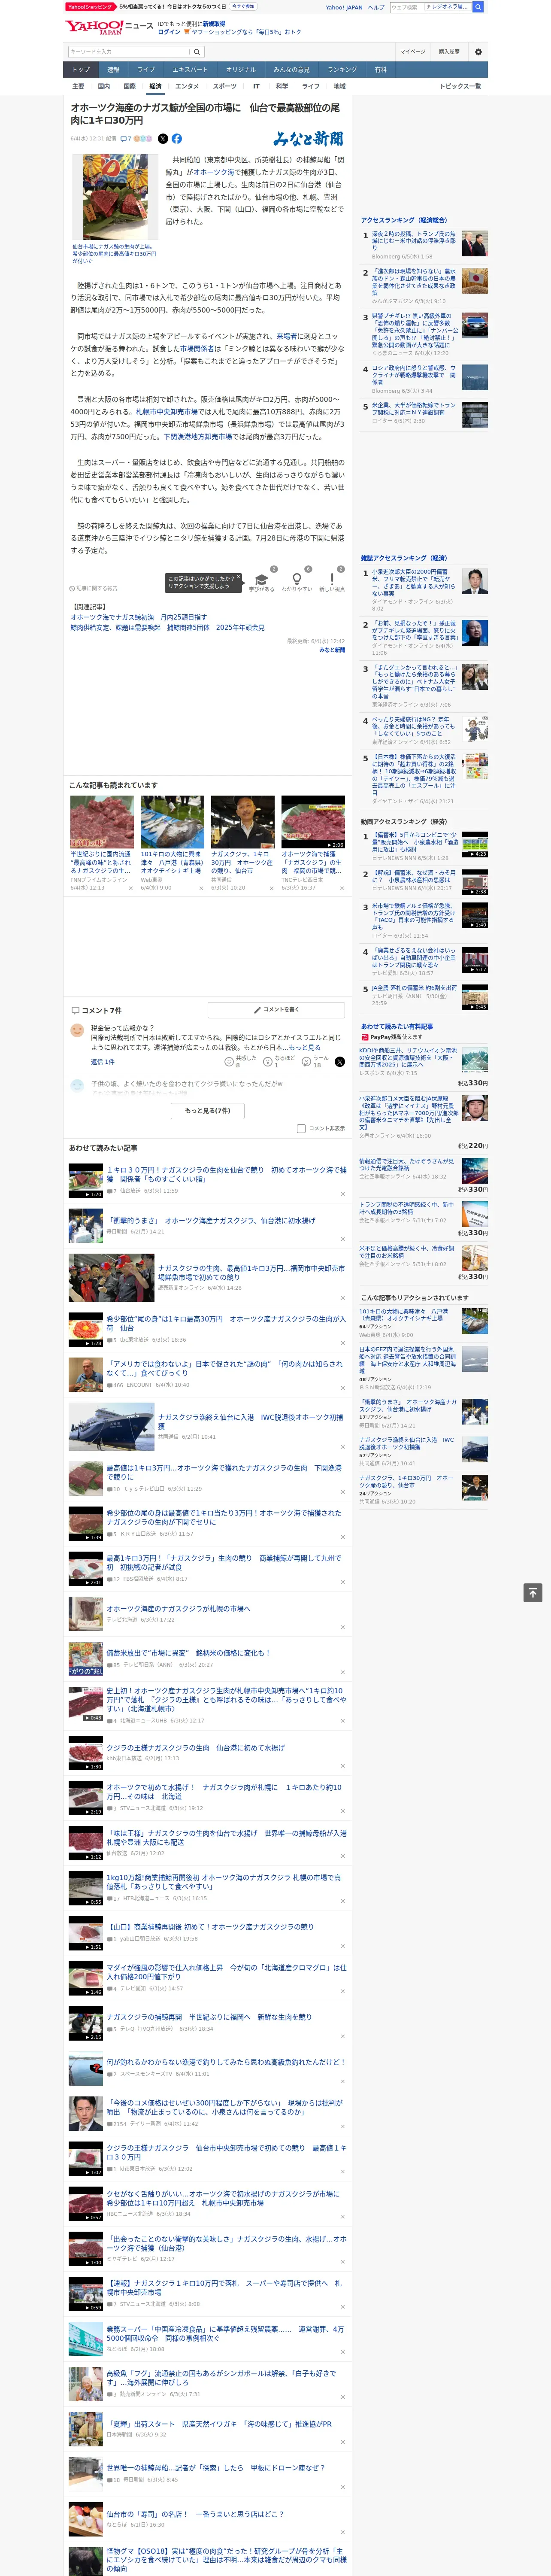Click the マイページ link
The width and height of the screenshot is (551, 2576).
(412, 52)
